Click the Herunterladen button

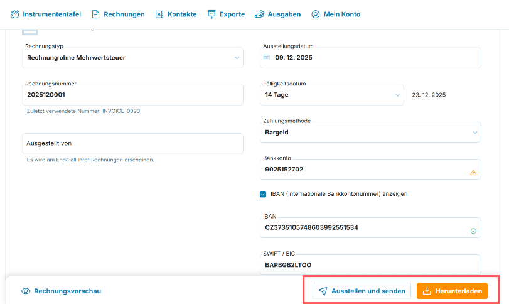tap(452, 291)
